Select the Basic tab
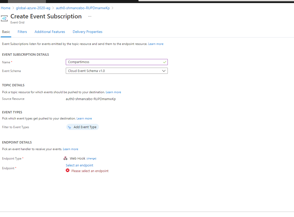Image resolution: width=294 pixels, height=217 pixels. [x=6, y=32]
